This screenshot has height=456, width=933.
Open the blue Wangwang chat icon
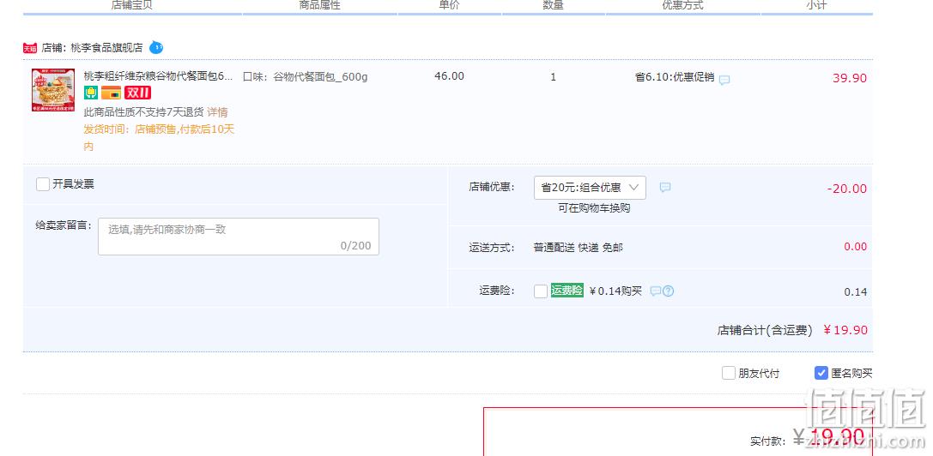tap(156, 47)
